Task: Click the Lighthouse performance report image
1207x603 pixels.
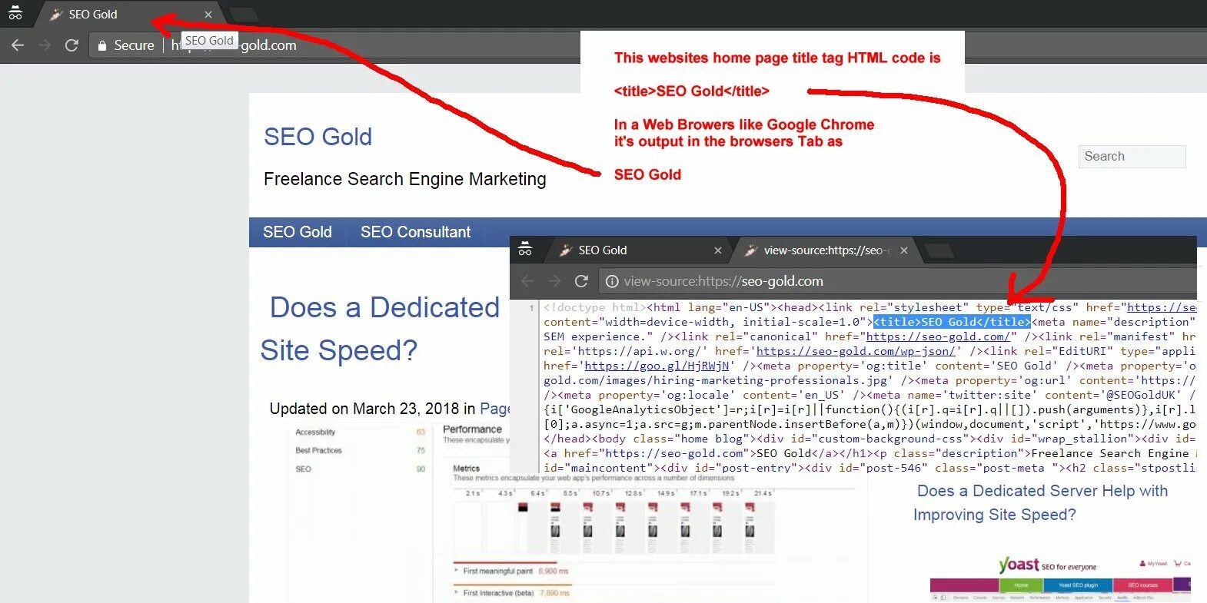Action: [577, 512]
